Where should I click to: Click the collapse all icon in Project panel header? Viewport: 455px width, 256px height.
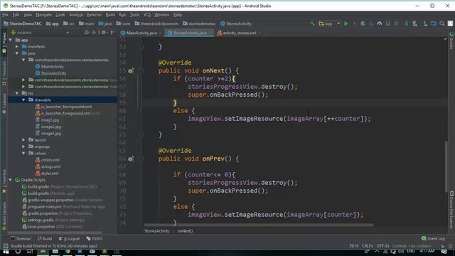pyautogui.click(x=94, y=33)
